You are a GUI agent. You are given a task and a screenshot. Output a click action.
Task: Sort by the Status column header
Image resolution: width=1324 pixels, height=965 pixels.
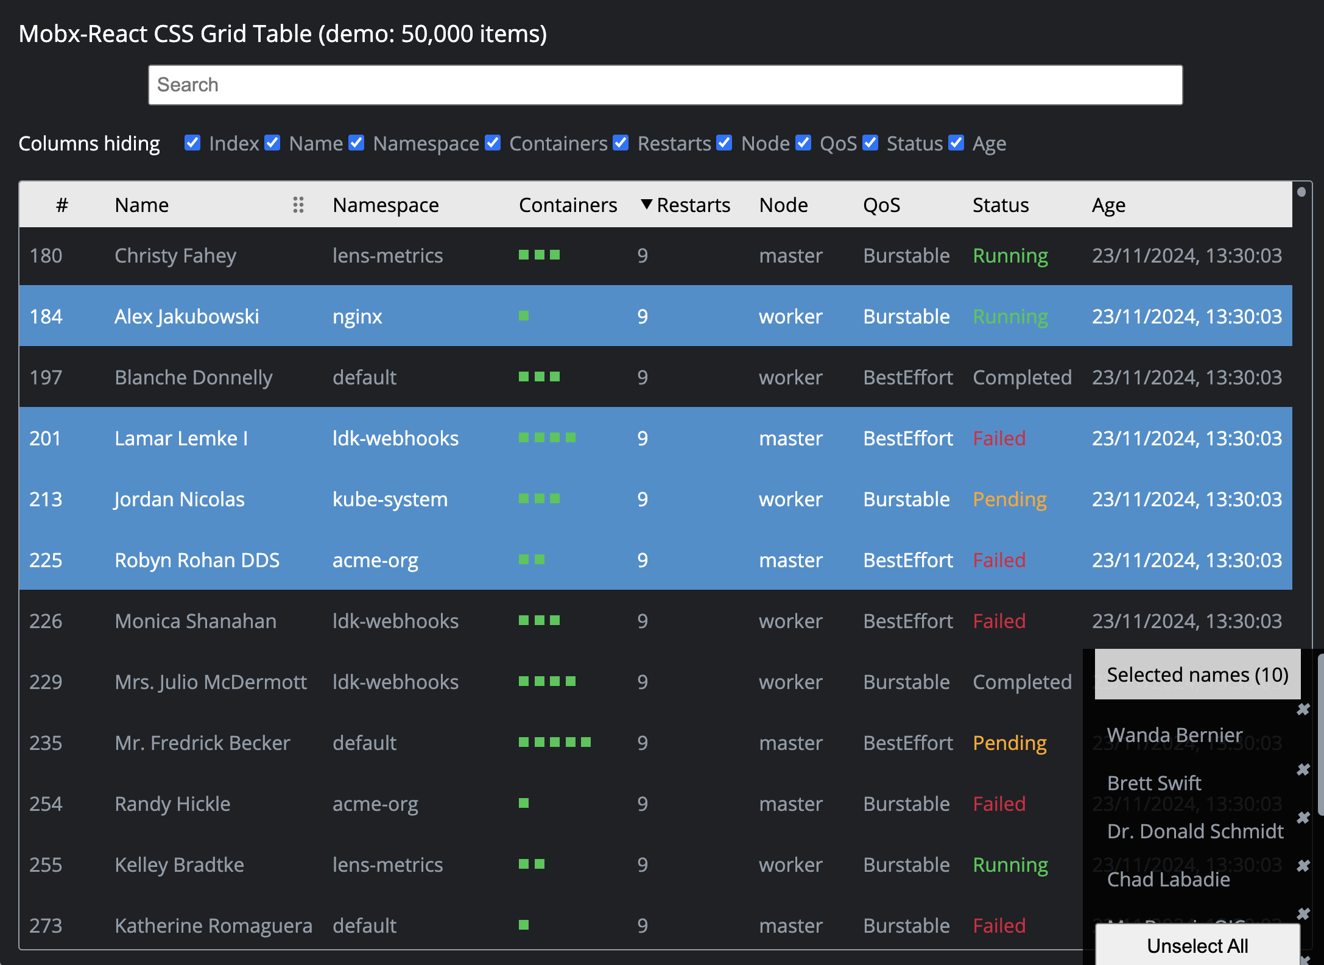pos(1000,205)
